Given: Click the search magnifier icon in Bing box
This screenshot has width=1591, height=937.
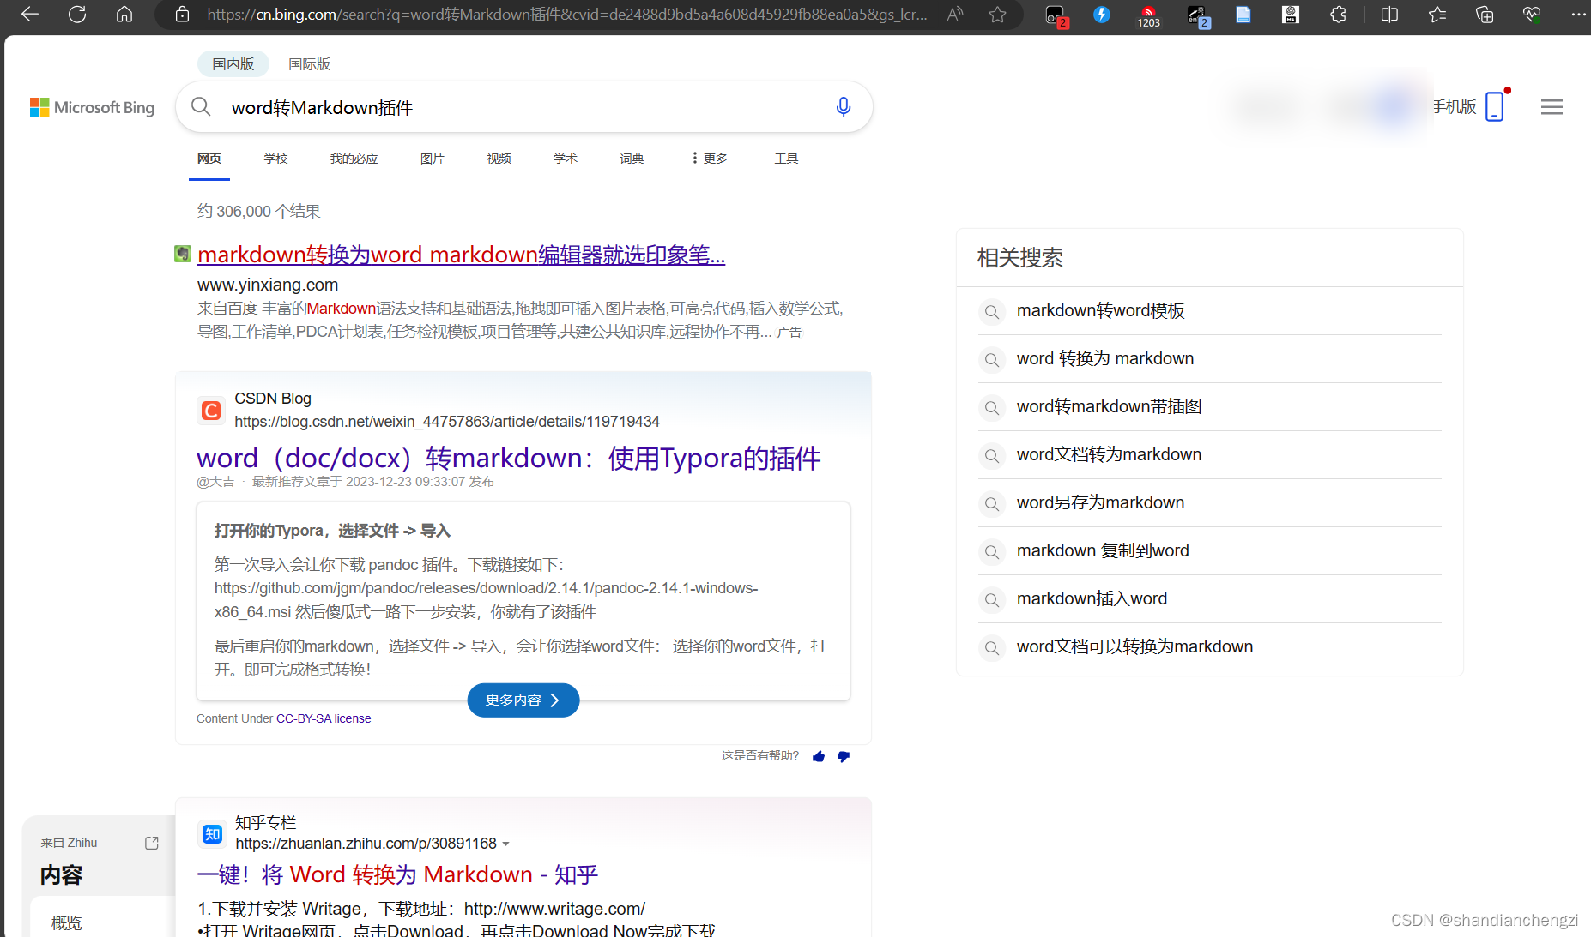Looking at the screenshot, I should pos(201,106).
